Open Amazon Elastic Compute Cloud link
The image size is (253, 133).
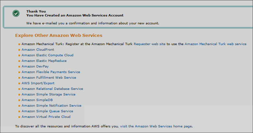47,55
